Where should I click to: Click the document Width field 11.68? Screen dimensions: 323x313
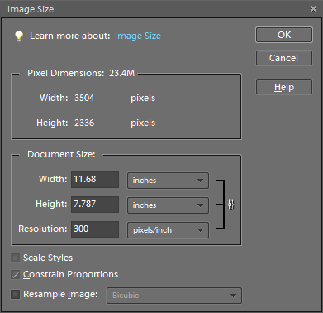tap(95, 180)
